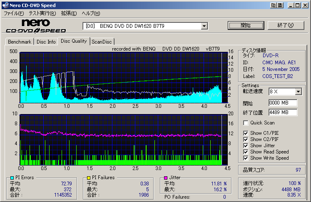Image resolution: width=311 pixels, height=202 pixels.
Task: Click the save (floppy disk) icon in title bar
Action: 280,5
